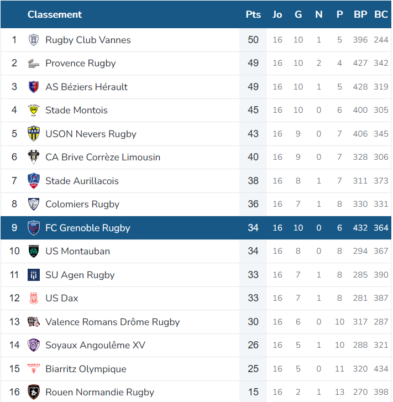Open the Soyaux Angoulême XV team name
Viewport: 393px width, 402px height.
click(x=95, y=346)
